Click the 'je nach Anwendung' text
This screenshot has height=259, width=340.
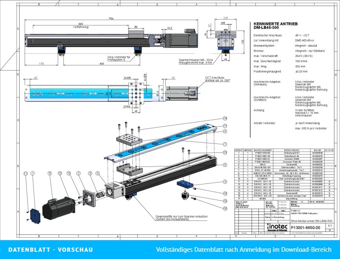coord(307,123)
